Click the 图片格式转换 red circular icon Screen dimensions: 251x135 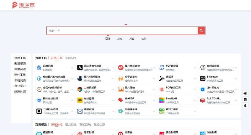click(121, 68)
